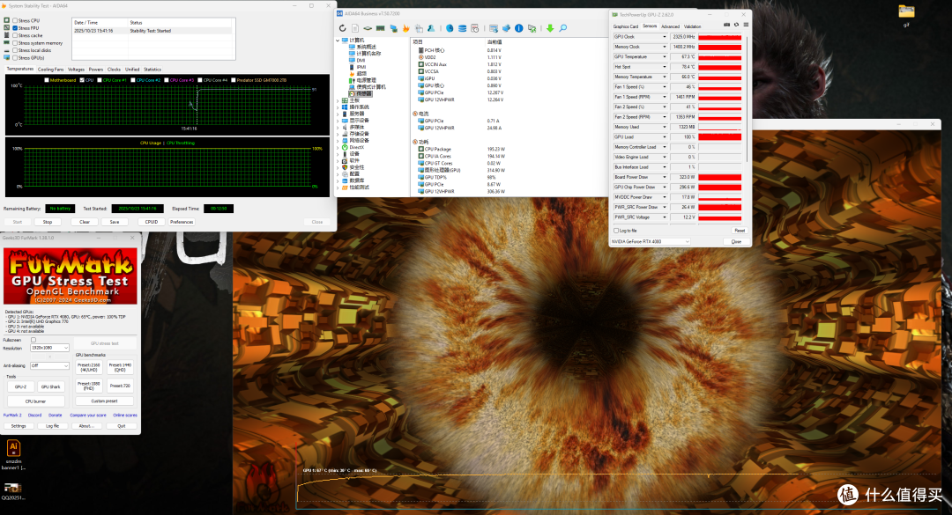Check the GPU-Z Log to file checkbox

pyautogui.click(x=616, y=231)
